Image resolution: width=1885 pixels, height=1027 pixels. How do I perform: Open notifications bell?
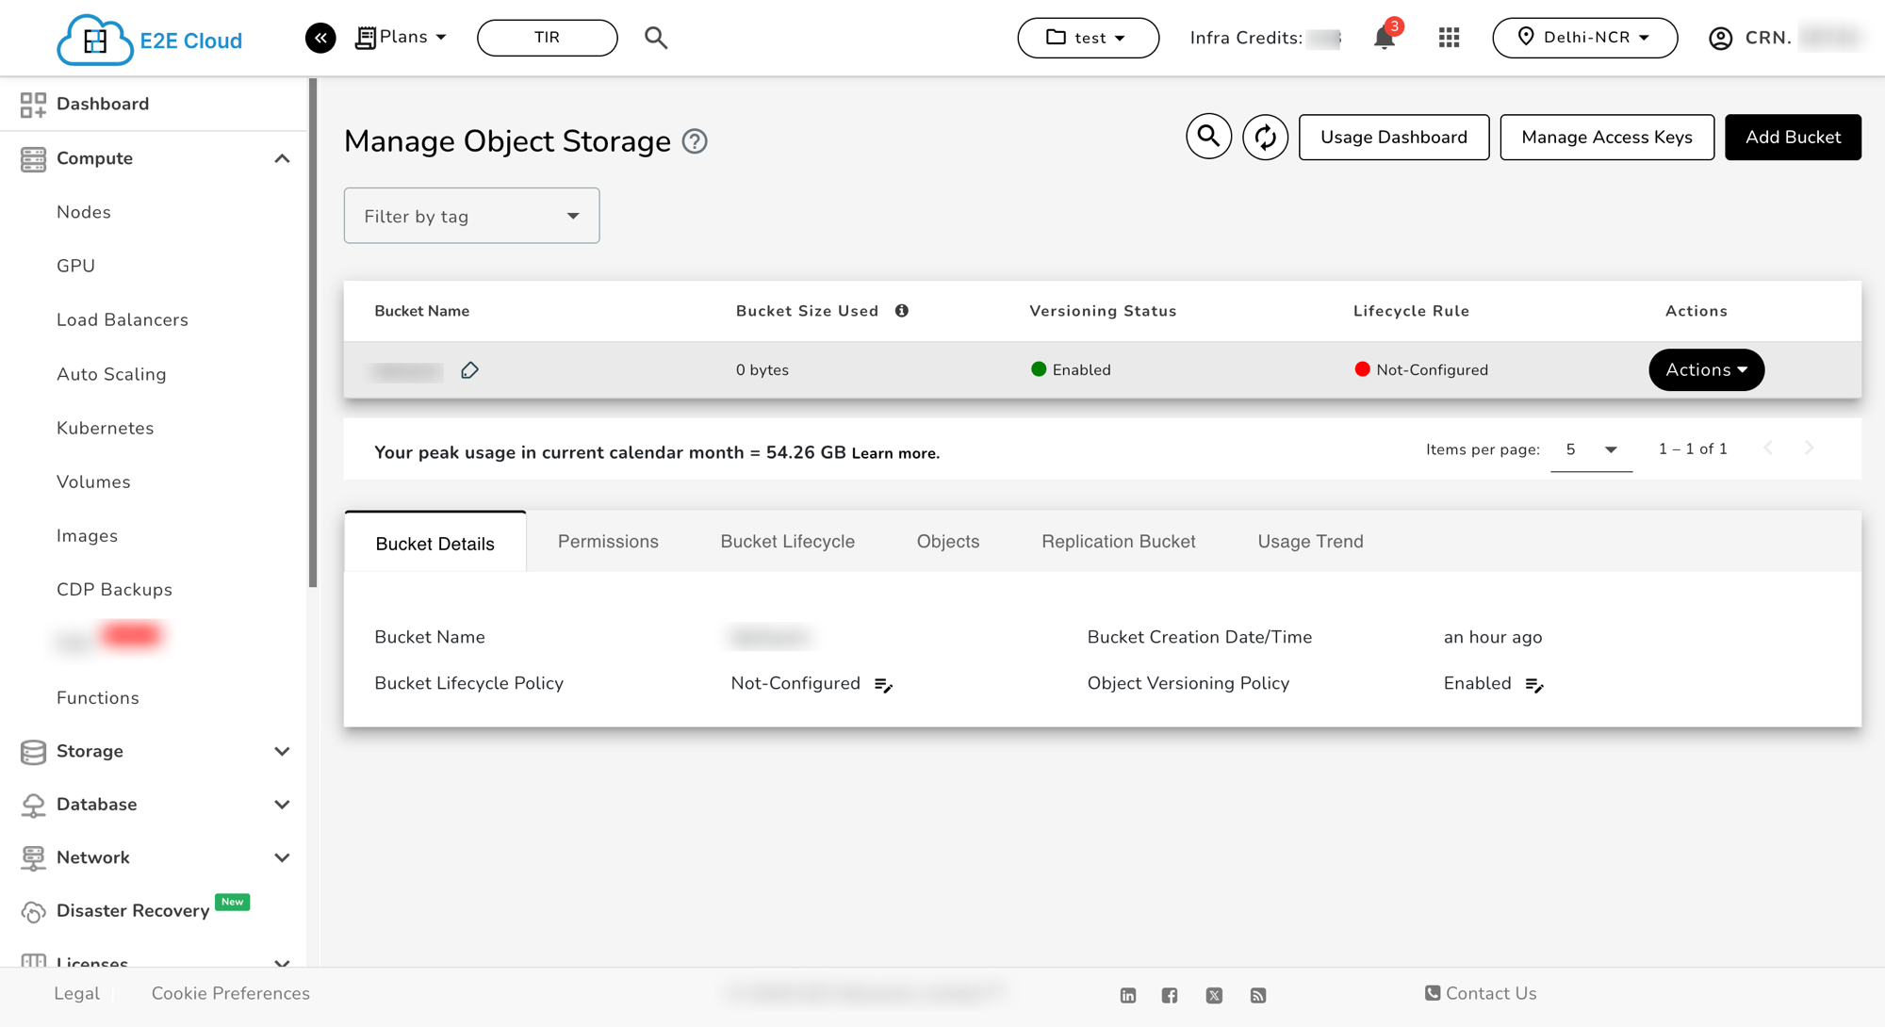click(1385, 38)
